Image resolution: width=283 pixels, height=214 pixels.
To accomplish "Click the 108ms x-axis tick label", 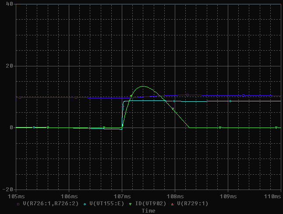I will click(x=175, y=196).
